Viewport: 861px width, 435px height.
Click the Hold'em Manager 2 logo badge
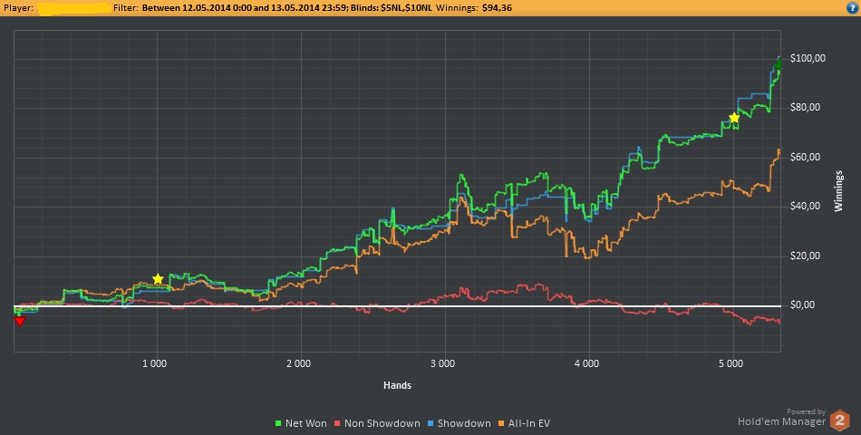[x=840, y=420]
